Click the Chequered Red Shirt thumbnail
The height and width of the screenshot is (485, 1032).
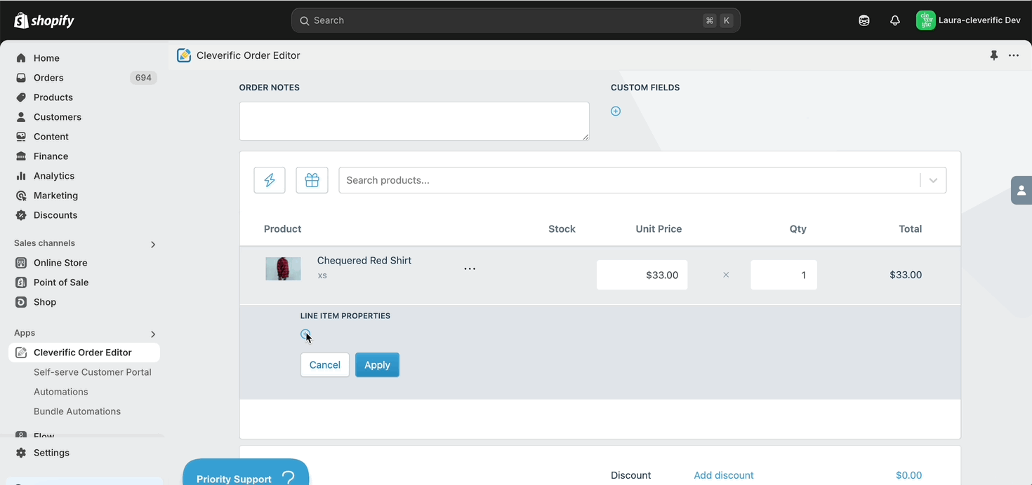coord(283,268)
